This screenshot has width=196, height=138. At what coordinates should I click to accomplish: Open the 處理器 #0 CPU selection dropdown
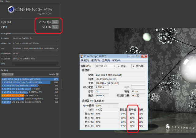coord(106,66)
